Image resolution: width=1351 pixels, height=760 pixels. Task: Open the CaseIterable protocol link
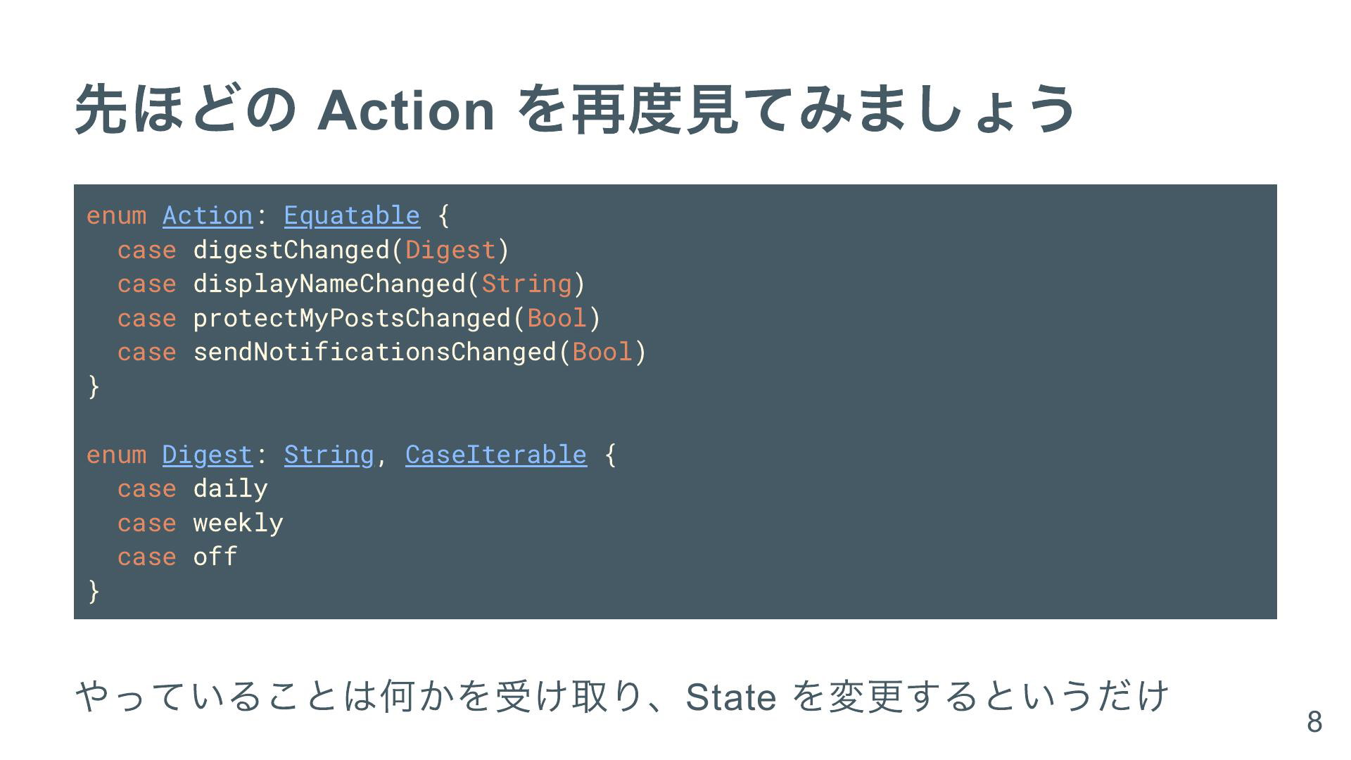[x=496, y=455]
